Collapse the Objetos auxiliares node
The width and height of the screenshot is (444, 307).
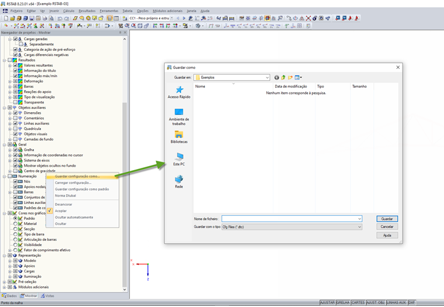tap(5, 108)
